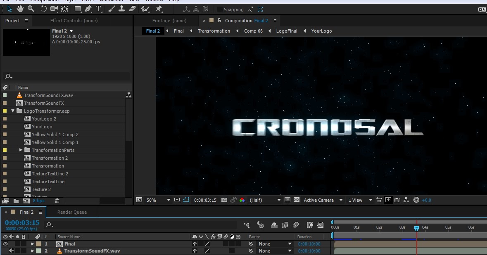This screenshot has height=255, width=487.
Task: Toggle motion blur enable switch in timeline
Action: (x=296, y=225)
